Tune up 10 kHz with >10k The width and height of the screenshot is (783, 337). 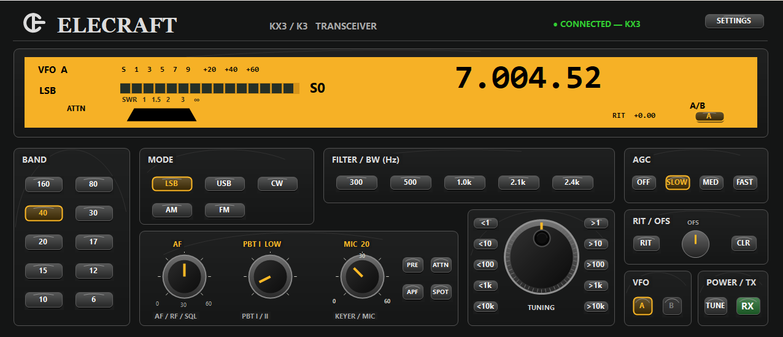596,306
